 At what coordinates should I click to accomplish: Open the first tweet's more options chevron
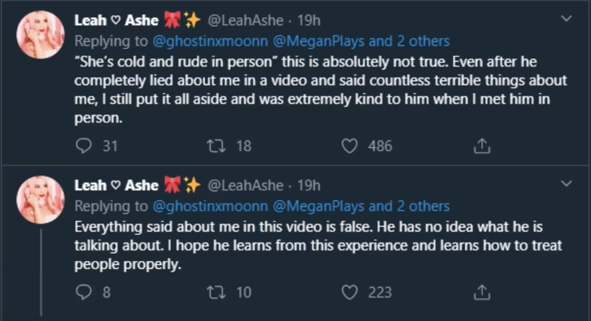click(566, 19)
